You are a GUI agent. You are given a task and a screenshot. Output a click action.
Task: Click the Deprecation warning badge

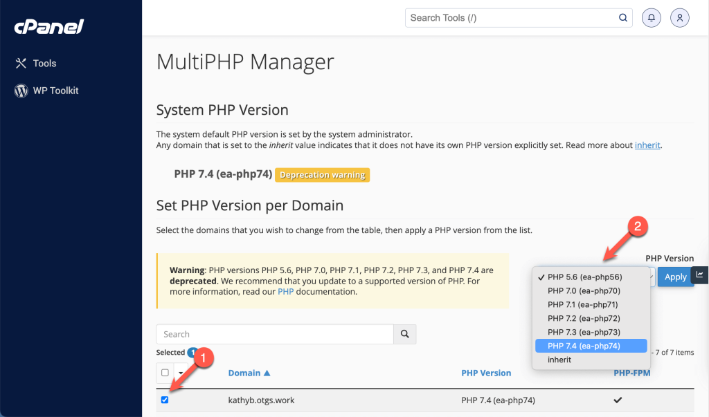[322, 175]
